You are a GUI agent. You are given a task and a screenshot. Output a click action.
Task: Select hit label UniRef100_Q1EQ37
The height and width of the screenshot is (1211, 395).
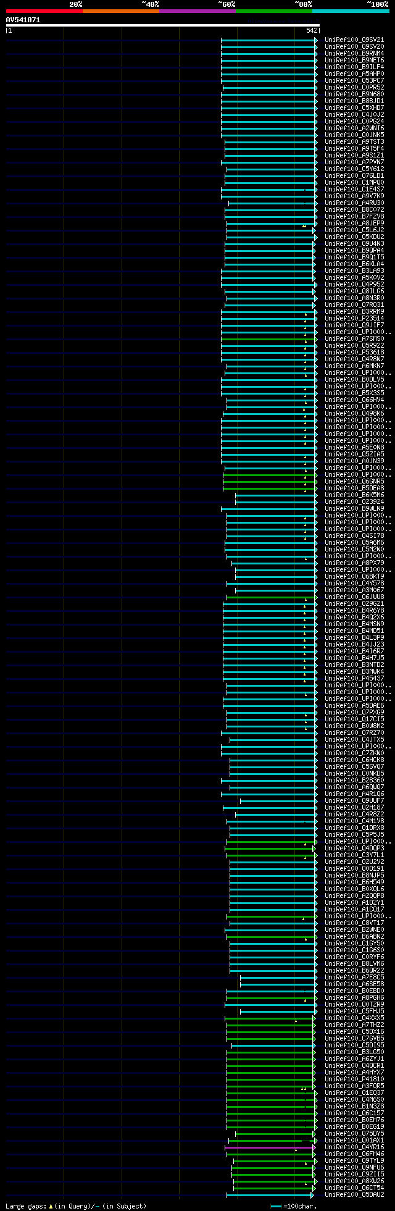[x=354, y=1092]
